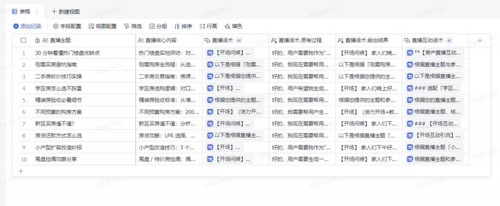Open AI icon in row 10 直播互动话术
The height and width of the screenshot is (206, 500).
click(x=410, y=159)
